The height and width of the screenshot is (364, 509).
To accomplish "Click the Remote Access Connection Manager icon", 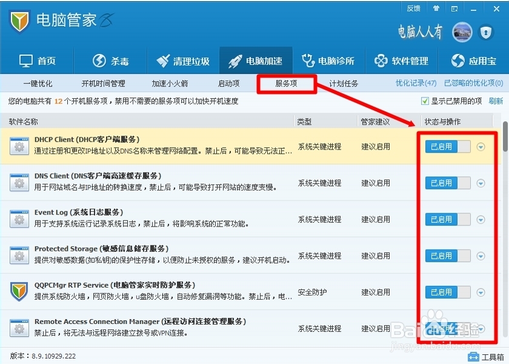I will coord(19,328).
